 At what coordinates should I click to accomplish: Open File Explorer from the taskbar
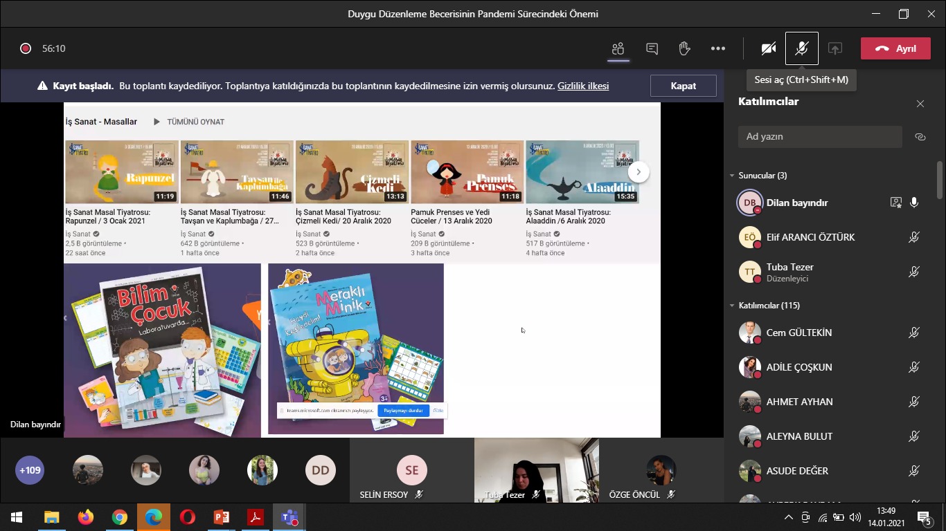51,517
